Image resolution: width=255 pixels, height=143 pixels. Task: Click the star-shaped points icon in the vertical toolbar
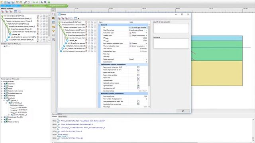point(53,31)
